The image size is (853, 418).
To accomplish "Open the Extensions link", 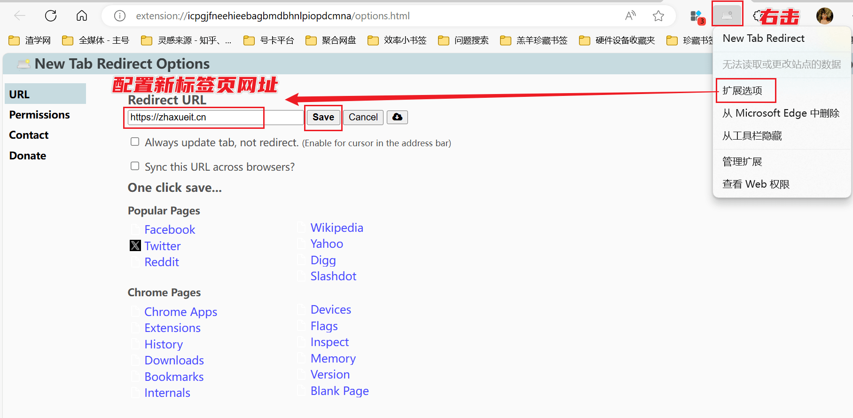I will click(x=172, y=328).
